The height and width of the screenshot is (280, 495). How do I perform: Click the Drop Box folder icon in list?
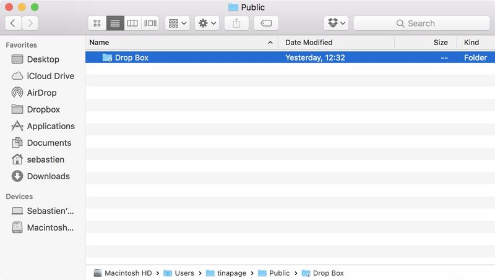(x=107, y=57)
